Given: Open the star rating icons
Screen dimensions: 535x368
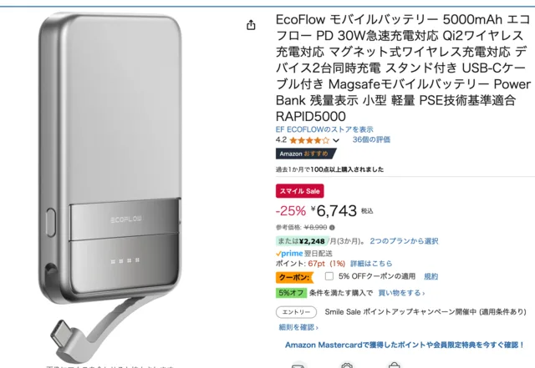Looking at the screenshot, I should (309, 140).
